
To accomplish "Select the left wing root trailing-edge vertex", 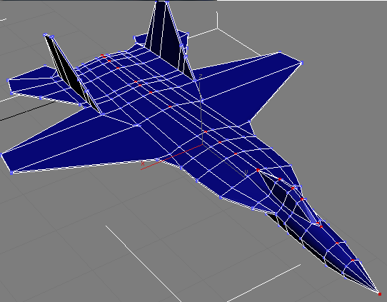I will [x=102, y=114].
